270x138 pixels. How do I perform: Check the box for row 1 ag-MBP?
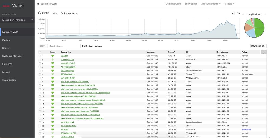(40, 56)
